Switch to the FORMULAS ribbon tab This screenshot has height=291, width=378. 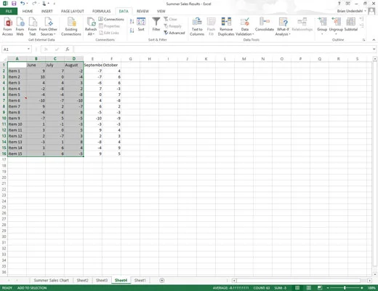101,11
